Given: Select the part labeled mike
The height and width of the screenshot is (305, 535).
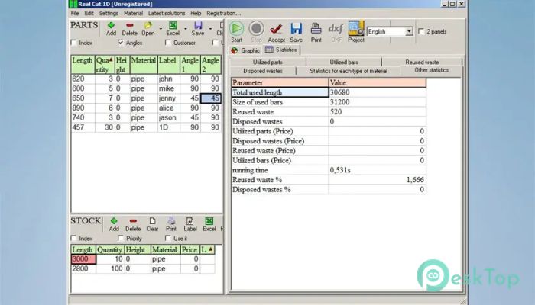Looking at the screenshot, I should coord(169,88).
